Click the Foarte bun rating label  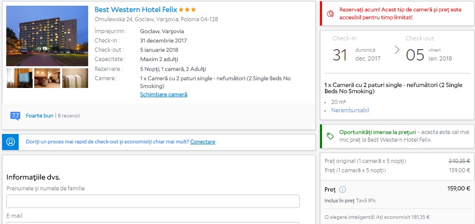point(39,115)
